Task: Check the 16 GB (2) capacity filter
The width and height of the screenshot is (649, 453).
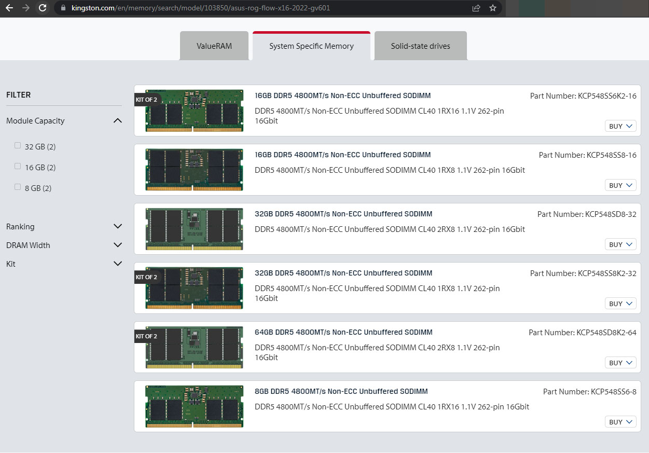Action: pos(18,167)
